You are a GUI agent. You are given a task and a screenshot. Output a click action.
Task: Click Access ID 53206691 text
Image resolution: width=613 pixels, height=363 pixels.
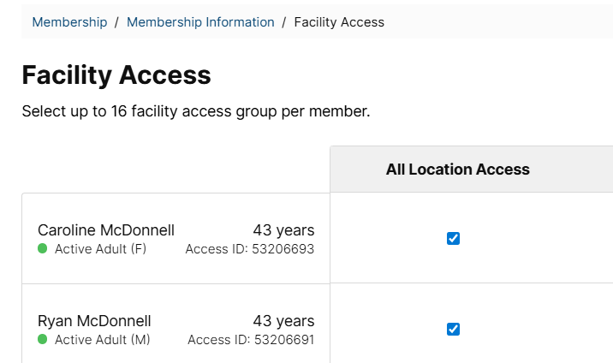tap(251, 340)
